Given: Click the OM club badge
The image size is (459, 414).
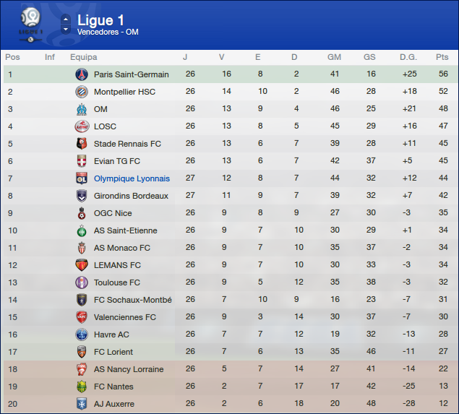Looking at the screenshot, I should [x=81, y=109].
